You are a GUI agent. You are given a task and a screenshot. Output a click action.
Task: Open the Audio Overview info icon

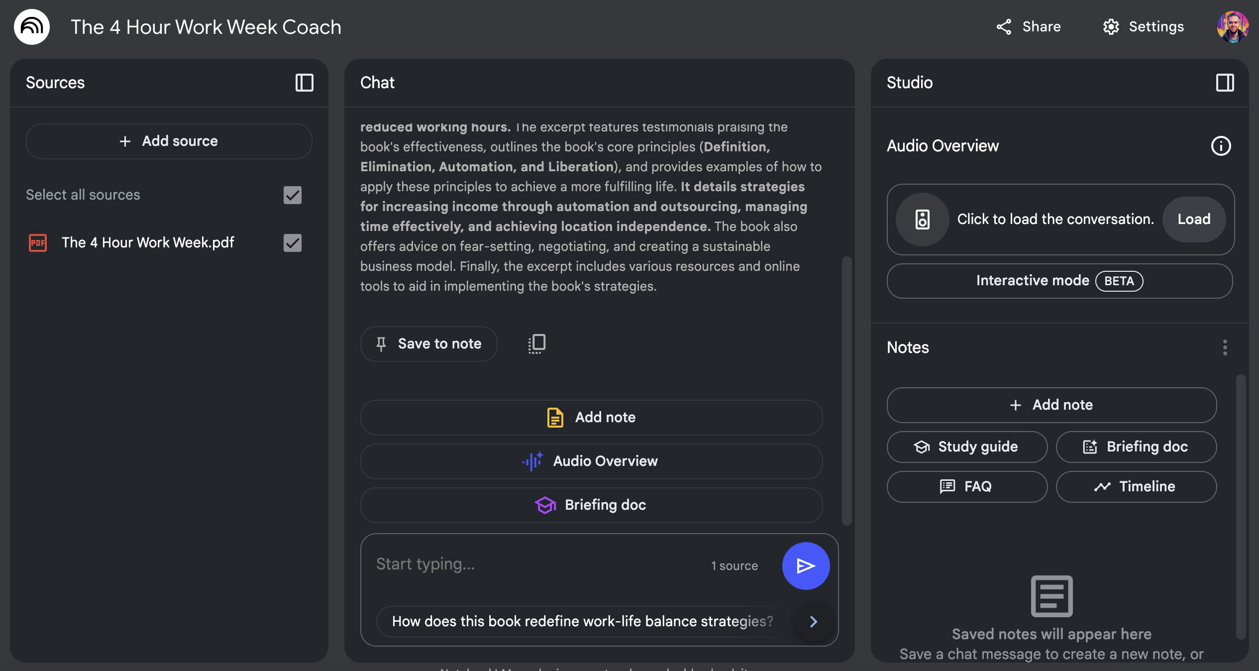click(1222, 145)
